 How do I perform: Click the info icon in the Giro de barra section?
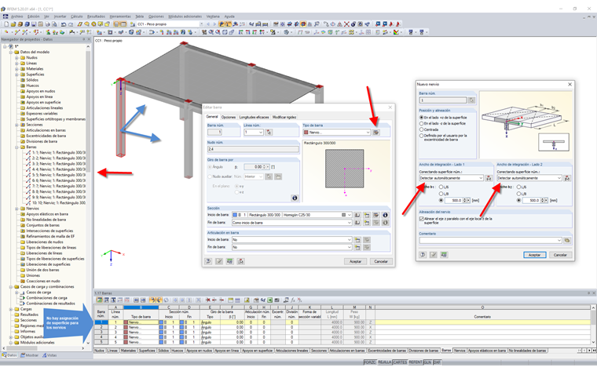[x=295, y=198]
